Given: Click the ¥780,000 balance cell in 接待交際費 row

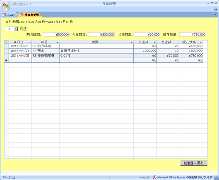Looking at the screenshot, I should tap(191, 56).
